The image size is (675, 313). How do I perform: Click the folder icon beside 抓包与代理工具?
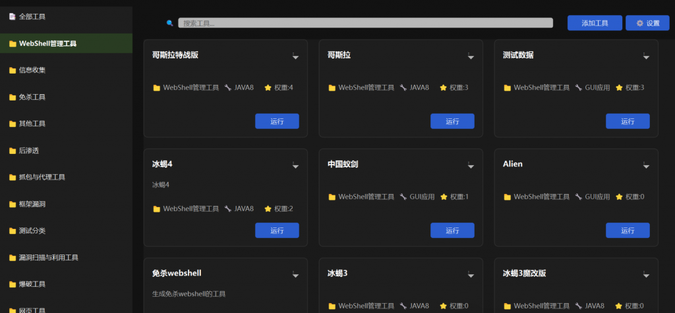point(13,178)
